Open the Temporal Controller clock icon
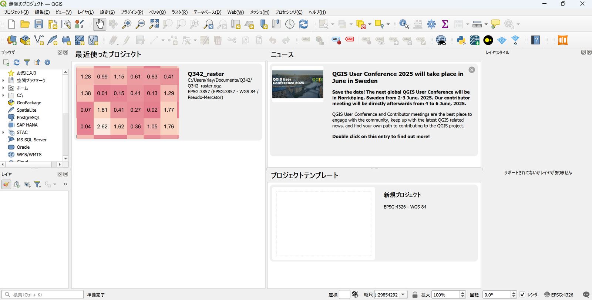 pyautogui.click(x=290, y=24)
